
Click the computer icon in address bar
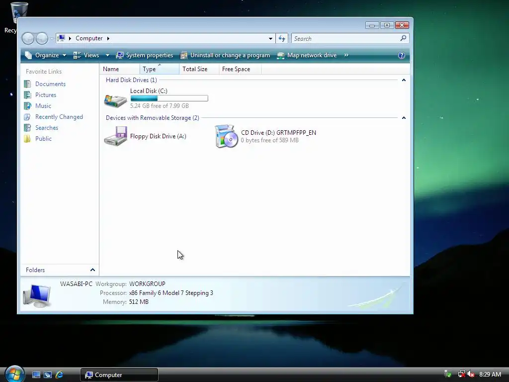(61, 38)
